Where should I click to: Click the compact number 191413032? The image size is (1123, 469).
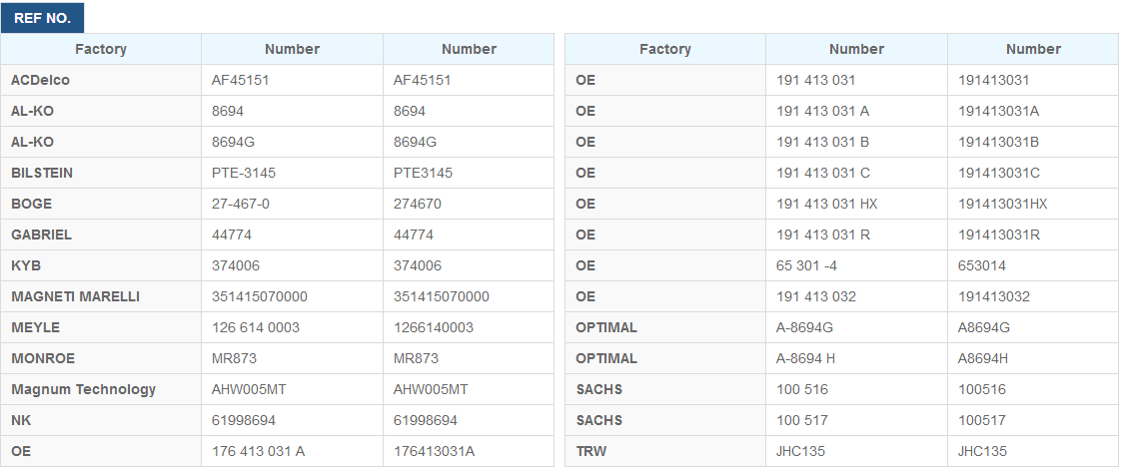coord(994,296)
